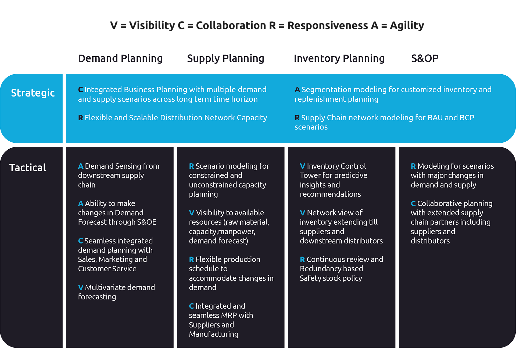Screen dimensions: 516x348
Task: Select Flexible and Scalable Distribution Network item
Action: pos(173,117)
